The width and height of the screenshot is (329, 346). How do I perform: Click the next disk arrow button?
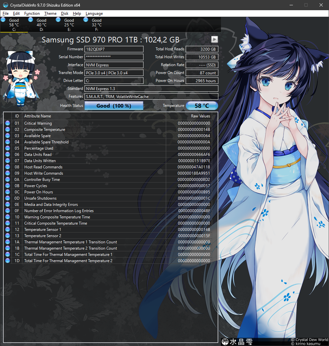[214, 39]
